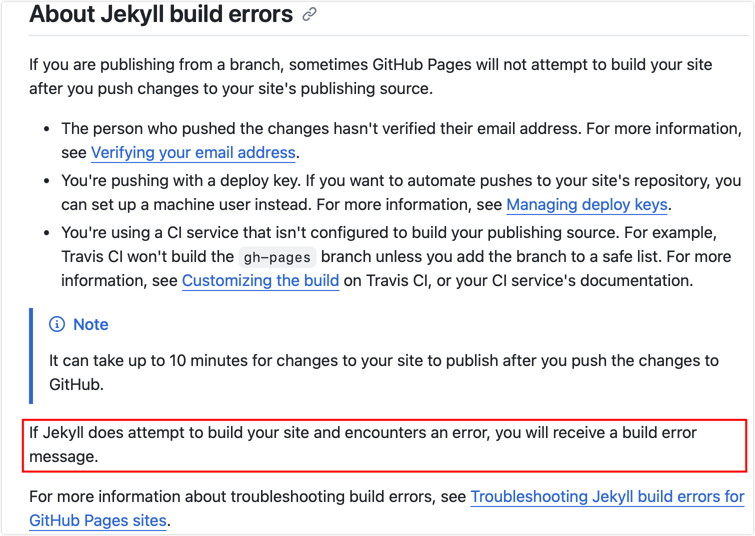Screen dimensions: 755x536
Task: Click the note text about 10 minutes
Action: click(383, 372)
